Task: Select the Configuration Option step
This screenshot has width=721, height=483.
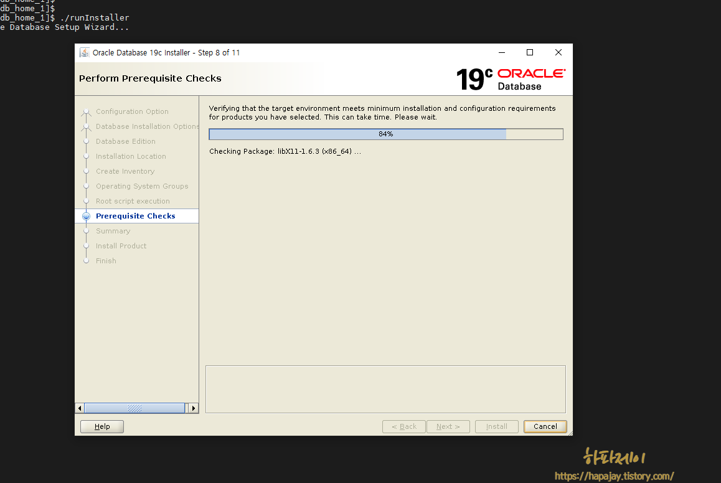Action: pos(132,111)
